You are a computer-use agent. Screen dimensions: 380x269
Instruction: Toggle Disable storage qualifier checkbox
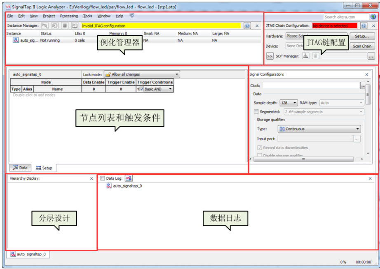tap(260, 155)
